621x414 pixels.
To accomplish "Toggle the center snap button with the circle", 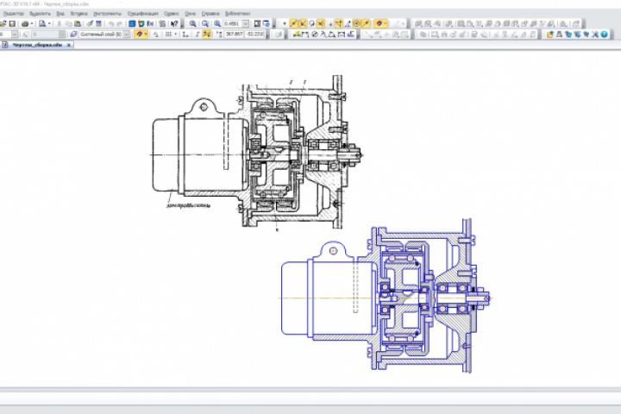I will point(356,24).
